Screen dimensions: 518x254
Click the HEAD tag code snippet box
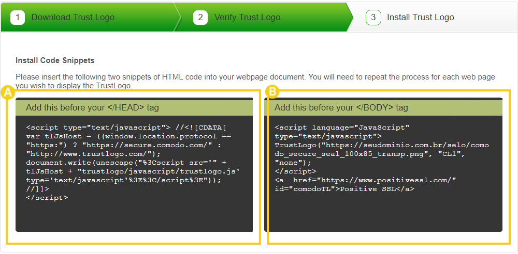tap(134, 165)
